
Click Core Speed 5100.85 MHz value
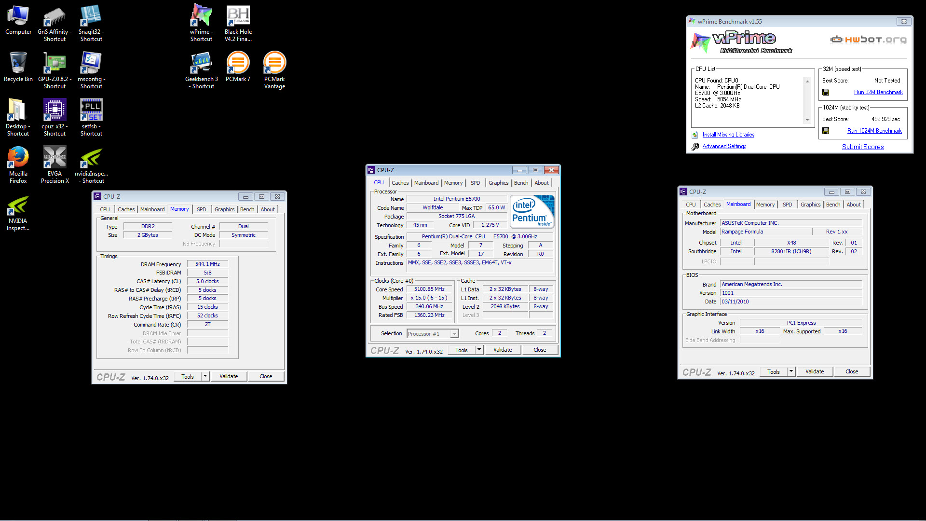(x=429, y=289)
